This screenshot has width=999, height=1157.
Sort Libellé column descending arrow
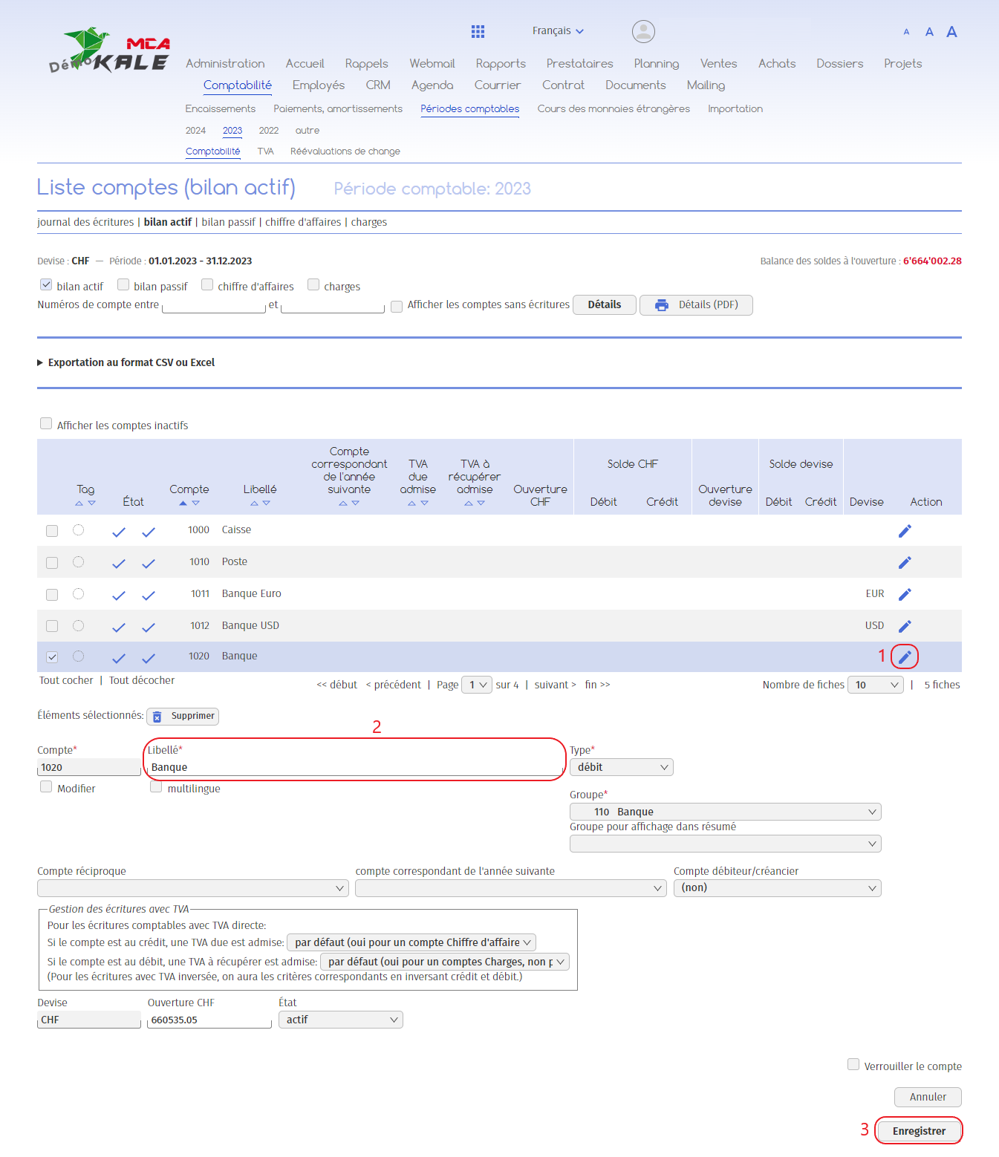pyautogui.click(x=267, y=503)
